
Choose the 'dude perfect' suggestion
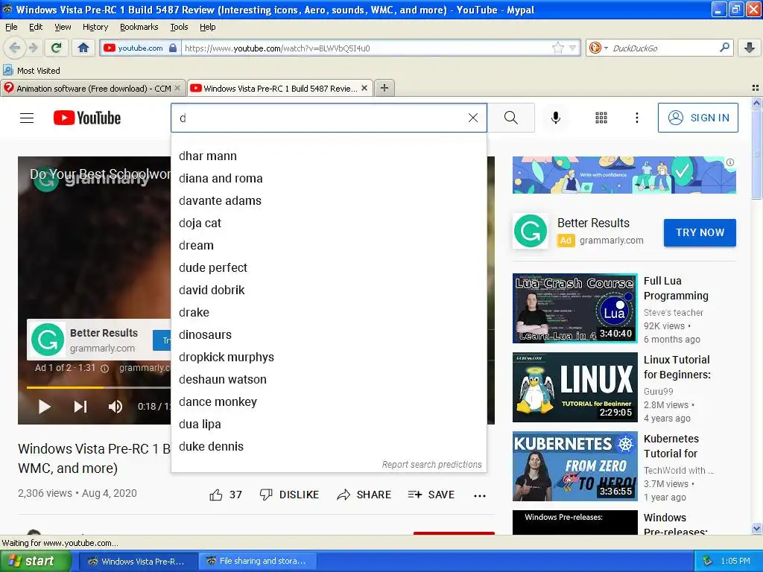329,268
